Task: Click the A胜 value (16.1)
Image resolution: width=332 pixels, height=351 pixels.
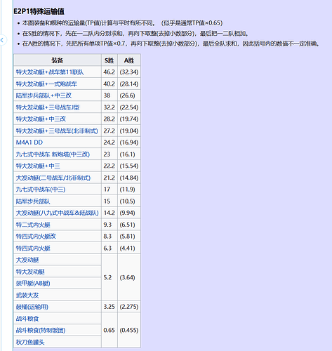Action: click(x=127, y=154)
